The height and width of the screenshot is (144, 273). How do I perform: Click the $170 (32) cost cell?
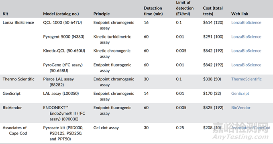point(212,94)
